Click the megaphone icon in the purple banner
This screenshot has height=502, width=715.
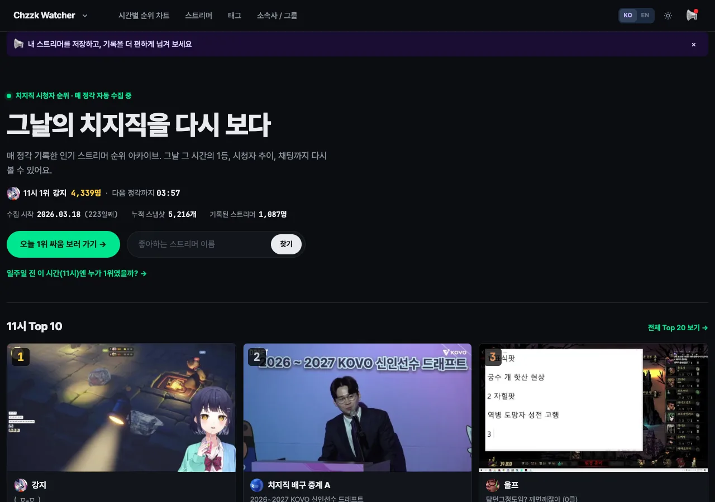tap(18, 44)
